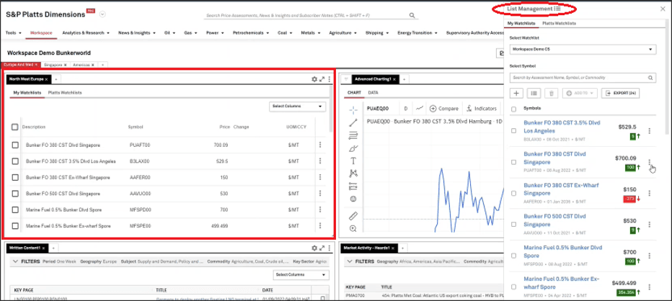
Task: Toggle the Symbols select-all checkbox in sidebar
Action: (514, 109)
